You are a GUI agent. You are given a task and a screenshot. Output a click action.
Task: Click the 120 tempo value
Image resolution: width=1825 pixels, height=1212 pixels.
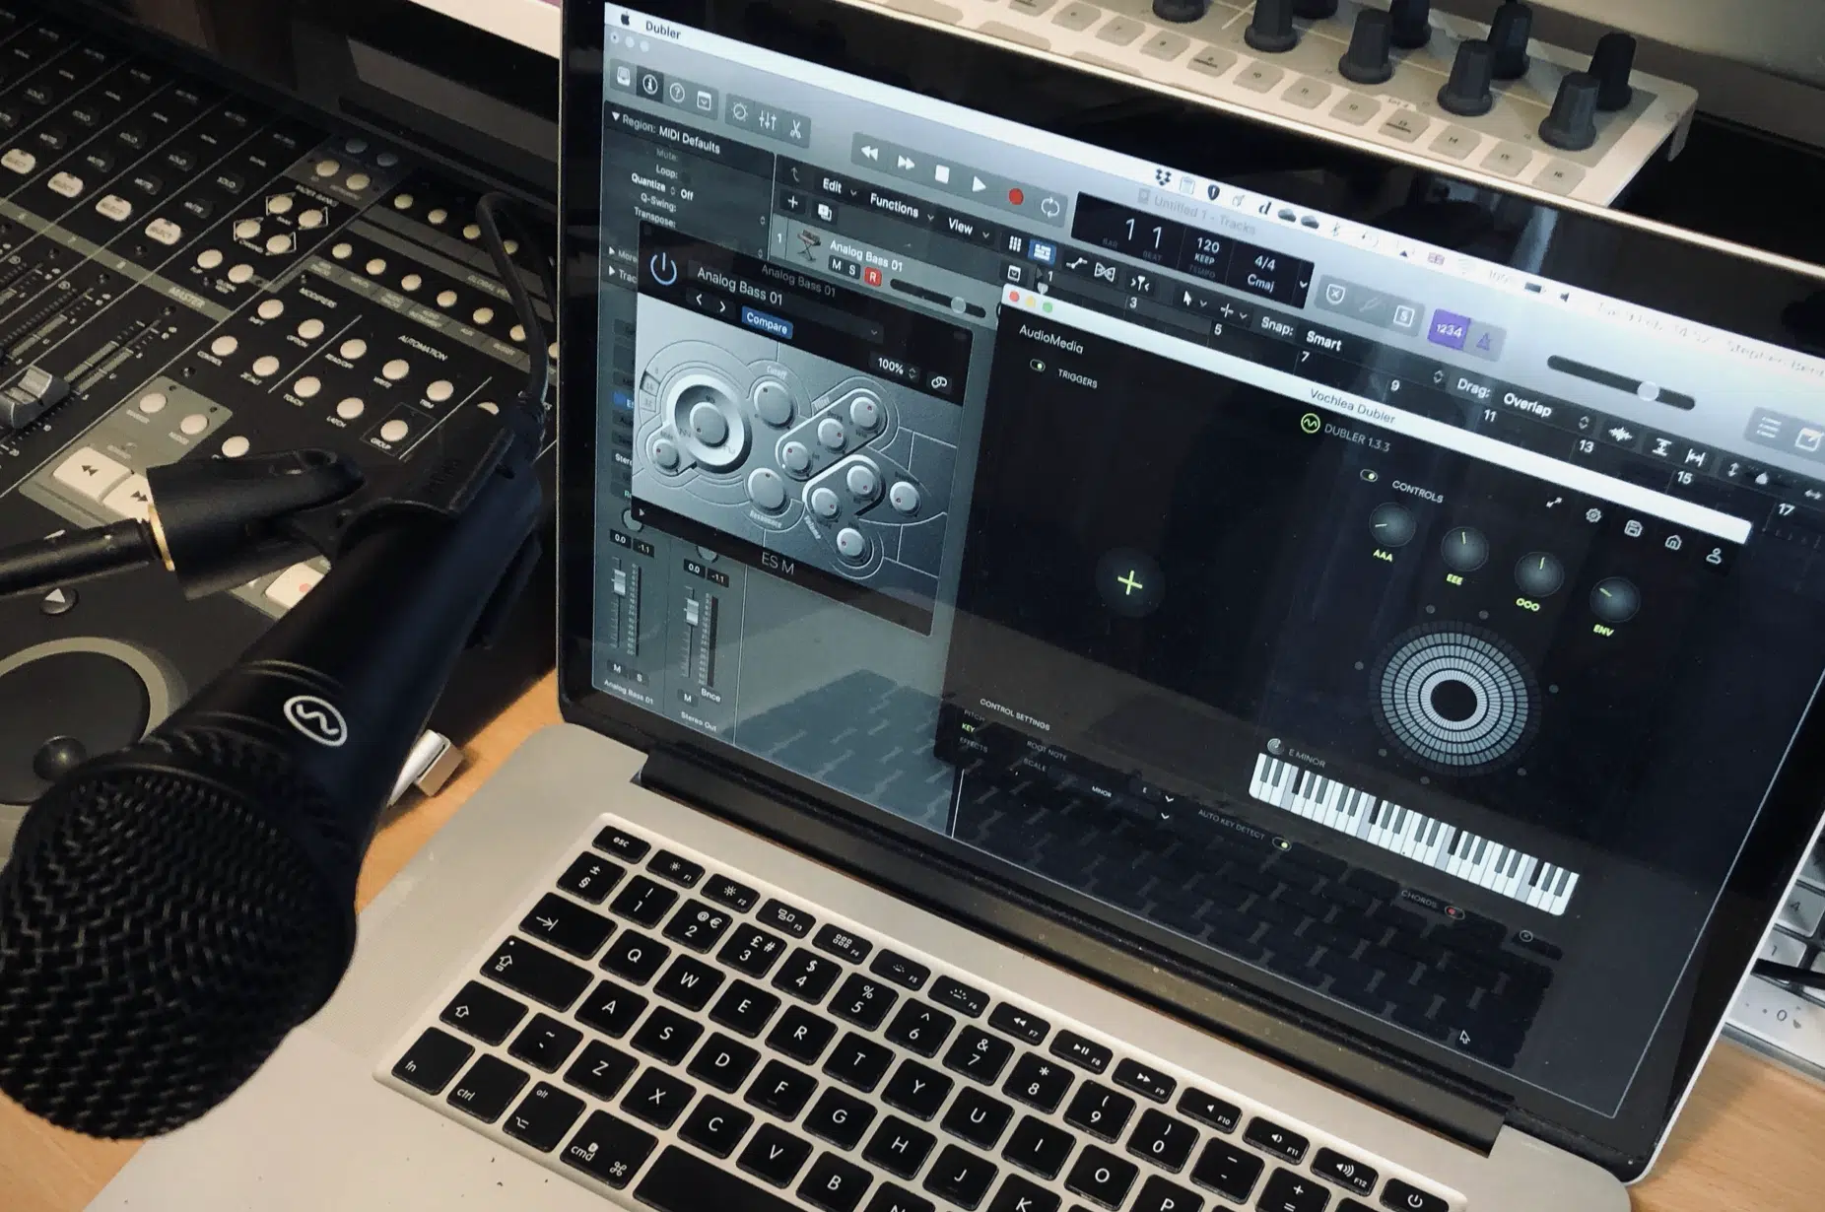pos(1207,246)
